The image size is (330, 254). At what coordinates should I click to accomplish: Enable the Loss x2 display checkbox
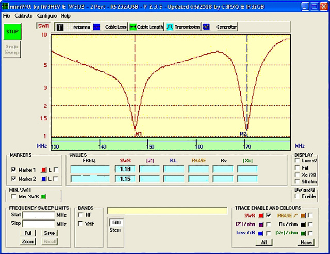[298, 161]
